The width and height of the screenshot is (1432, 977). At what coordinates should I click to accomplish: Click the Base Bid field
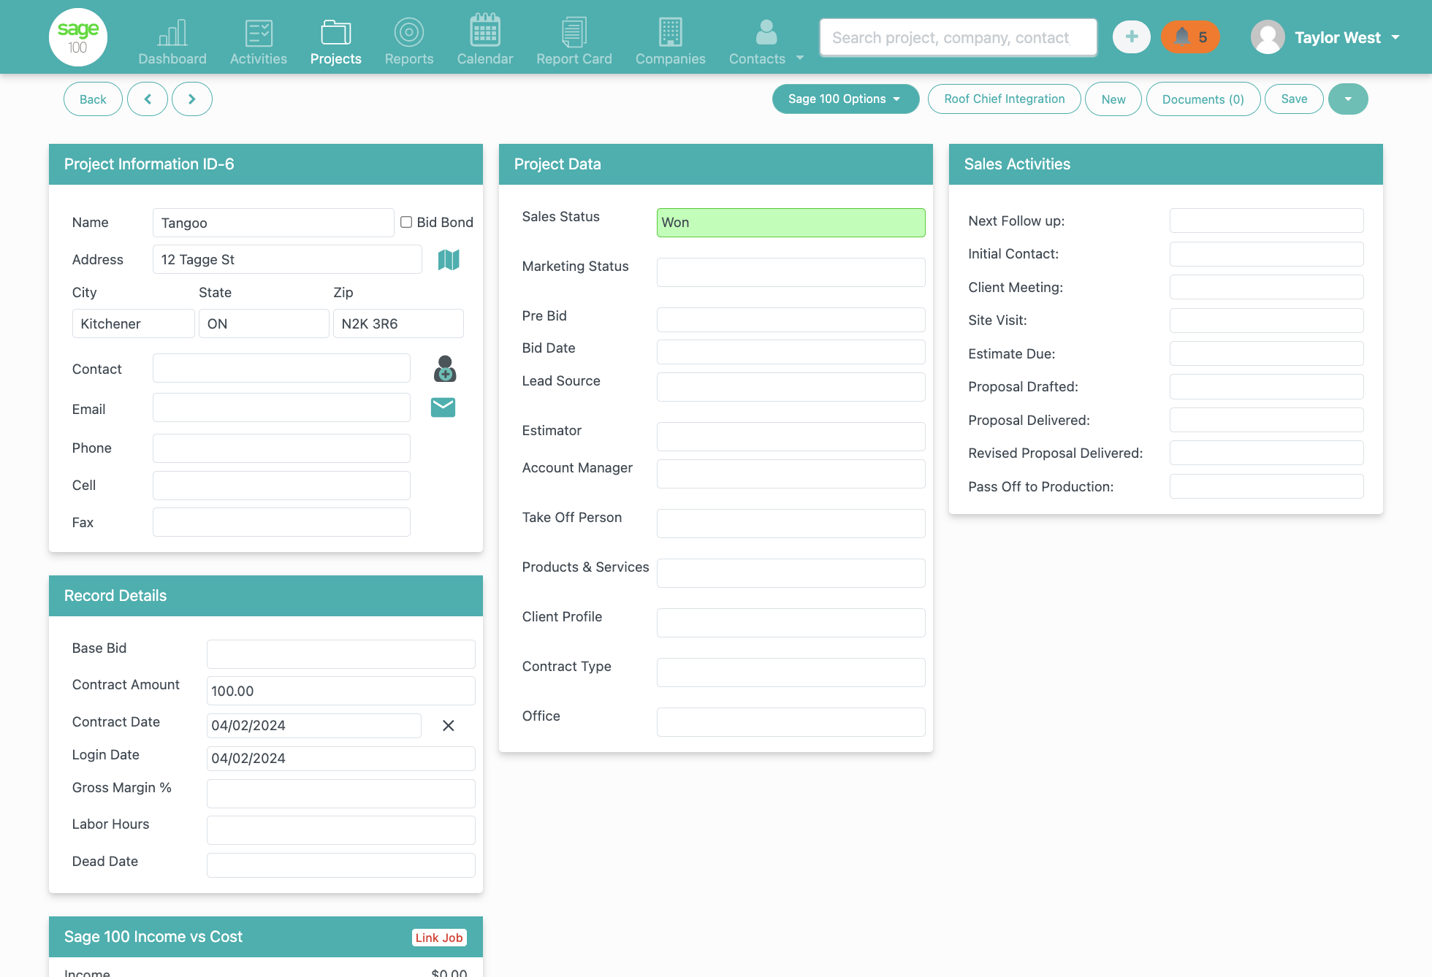coord(341,654)
